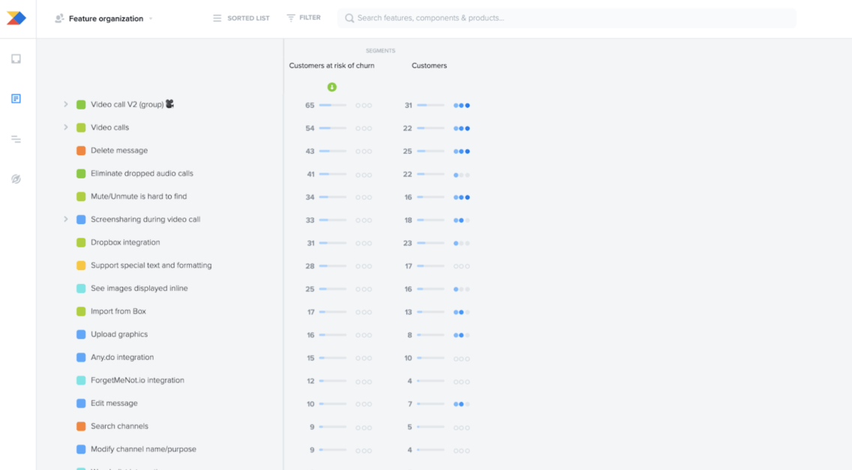Expand Screensharing during video call

66,219
